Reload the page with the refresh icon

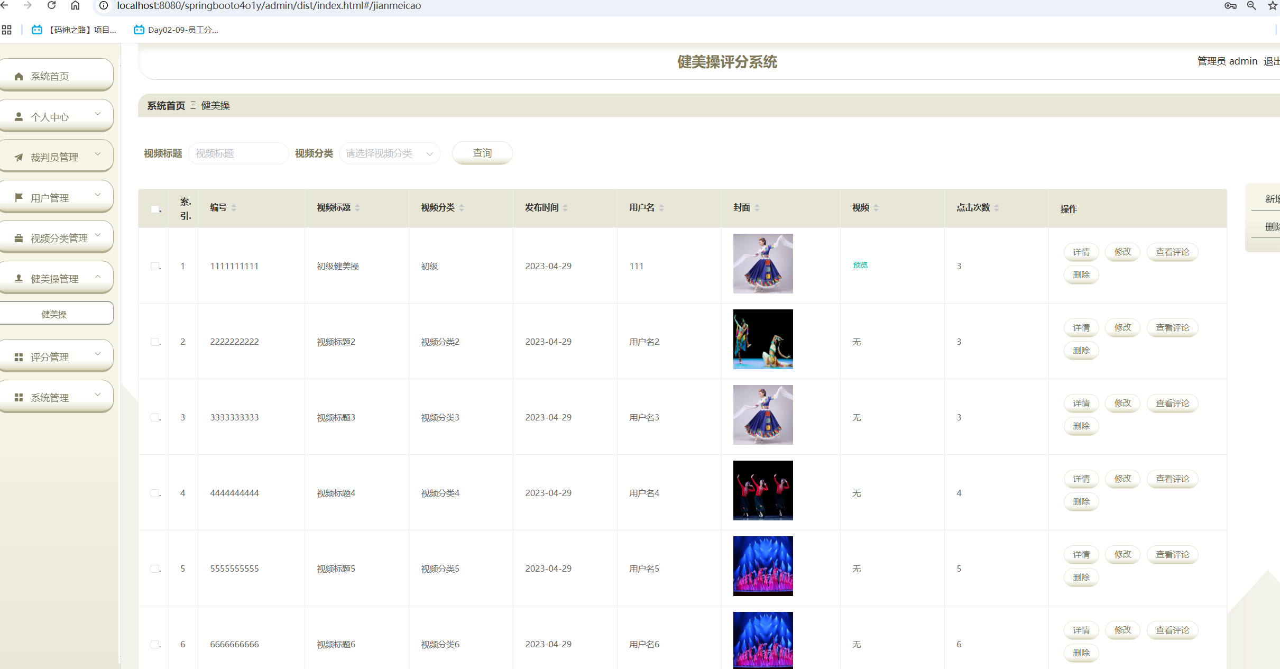[51, 5]
